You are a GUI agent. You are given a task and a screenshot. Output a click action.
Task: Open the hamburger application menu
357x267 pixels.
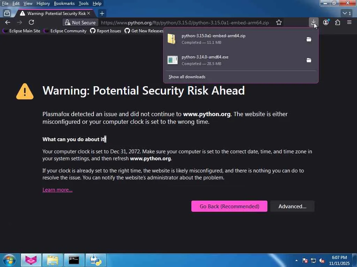pos(349,22)
